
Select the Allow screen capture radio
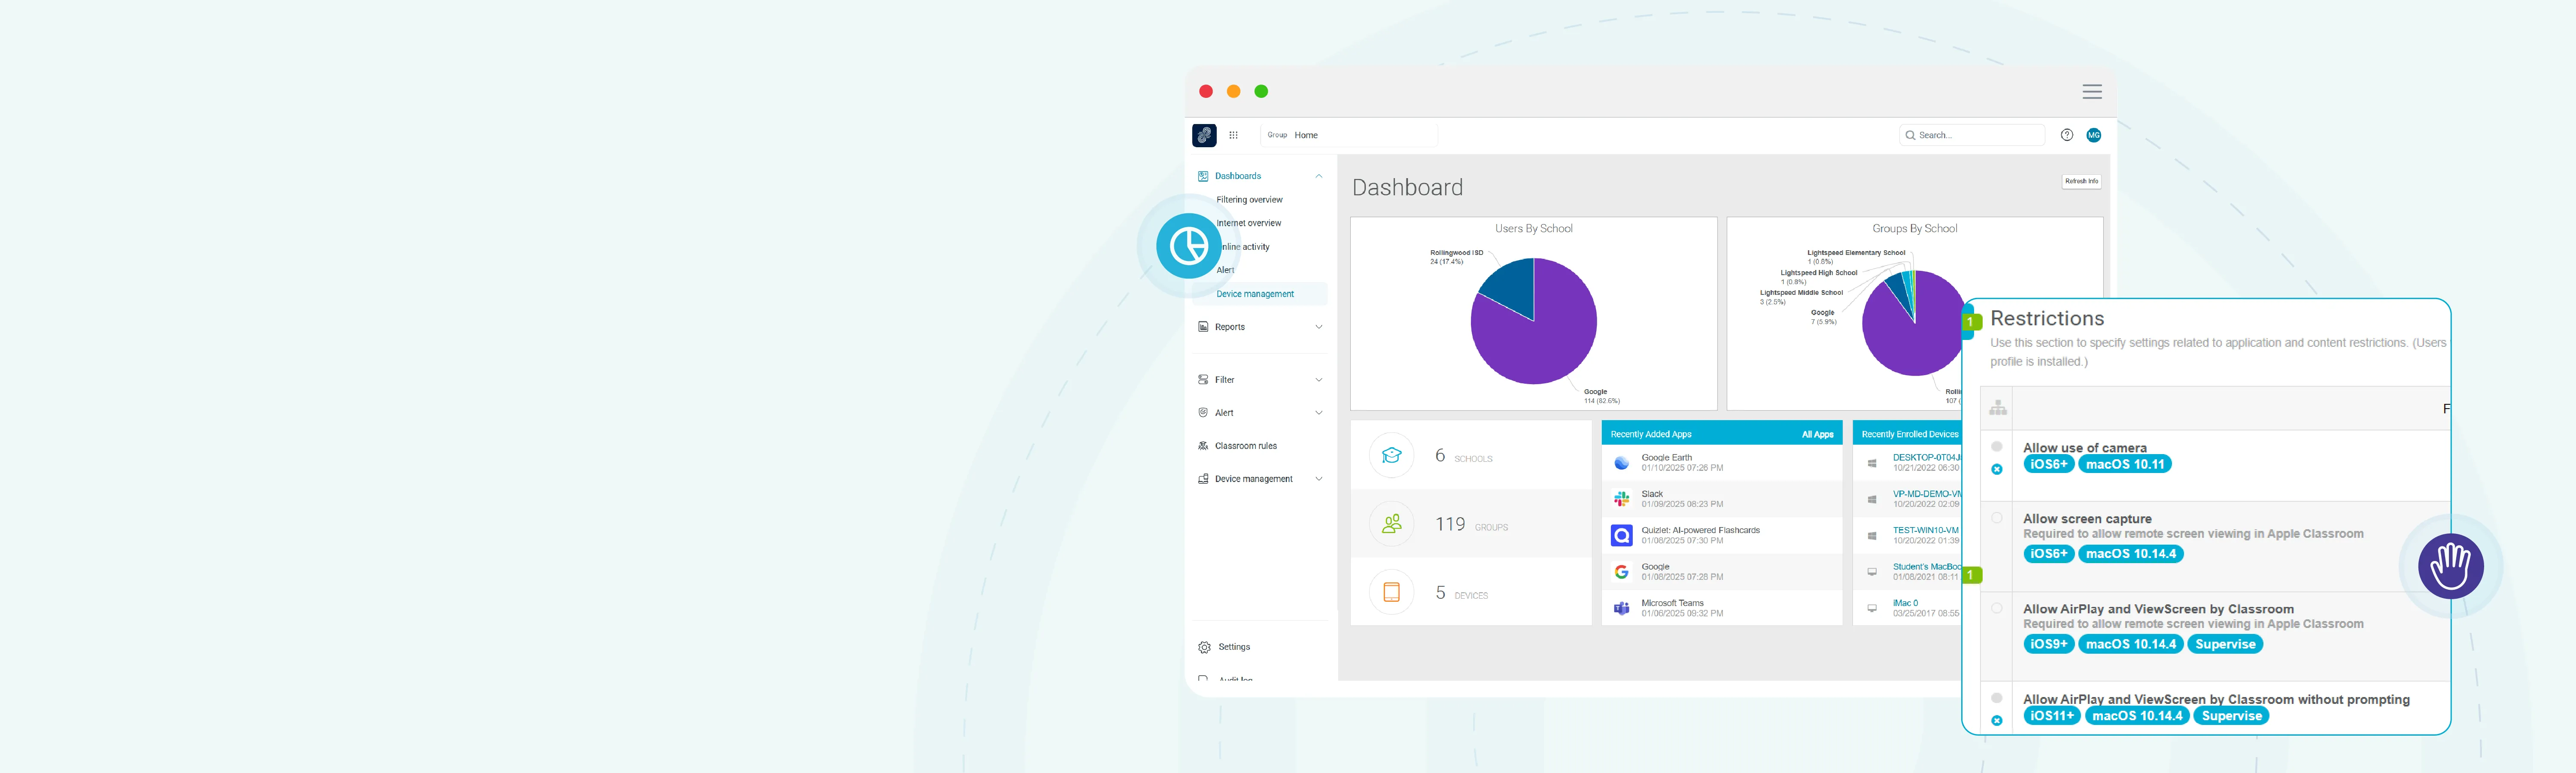click(1996, 518)
